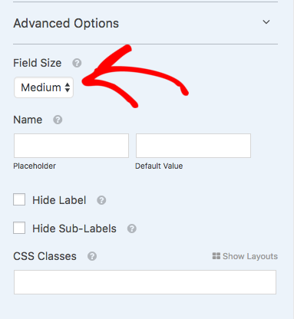The height and width of the screenshot is (319, 294).
Task: Click the question mark beside Hide Label
Action: tap(101, 200)
